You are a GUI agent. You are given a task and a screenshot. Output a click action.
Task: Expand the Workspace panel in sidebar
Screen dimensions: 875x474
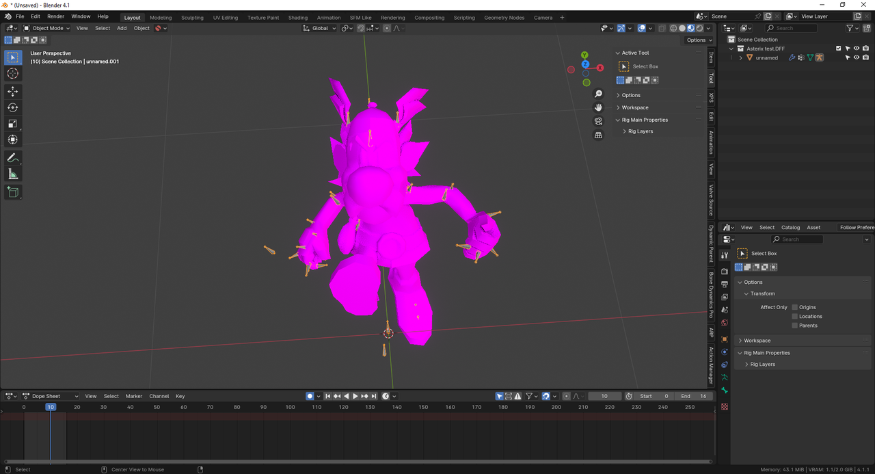click(618, 107)
